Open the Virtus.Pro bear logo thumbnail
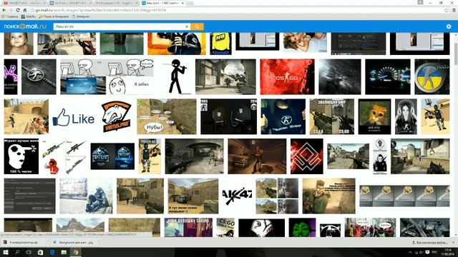The height and width of the screenshot is (257, 458). (x=116, y=116)
